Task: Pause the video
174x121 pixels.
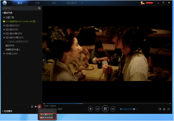Action: click(105, 109)
